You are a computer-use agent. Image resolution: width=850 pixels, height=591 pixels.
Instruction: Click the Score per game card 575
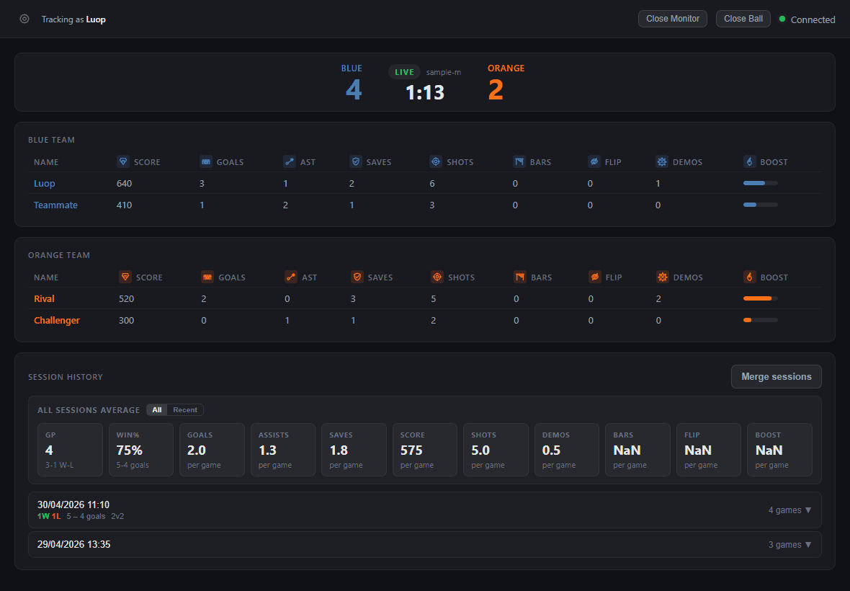pos(425,450)
